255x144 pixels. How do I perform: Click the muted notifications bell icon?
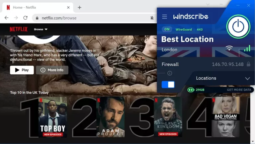click(152, 18)
